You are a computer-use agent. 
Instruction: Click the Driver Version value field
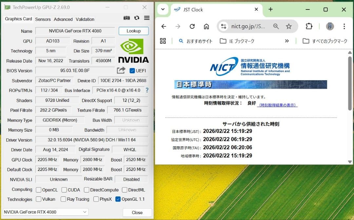(x=92, y=140)
